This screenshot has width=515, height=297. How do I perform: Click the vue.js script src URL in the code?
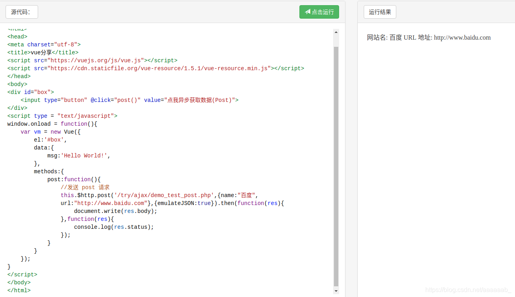96,60
